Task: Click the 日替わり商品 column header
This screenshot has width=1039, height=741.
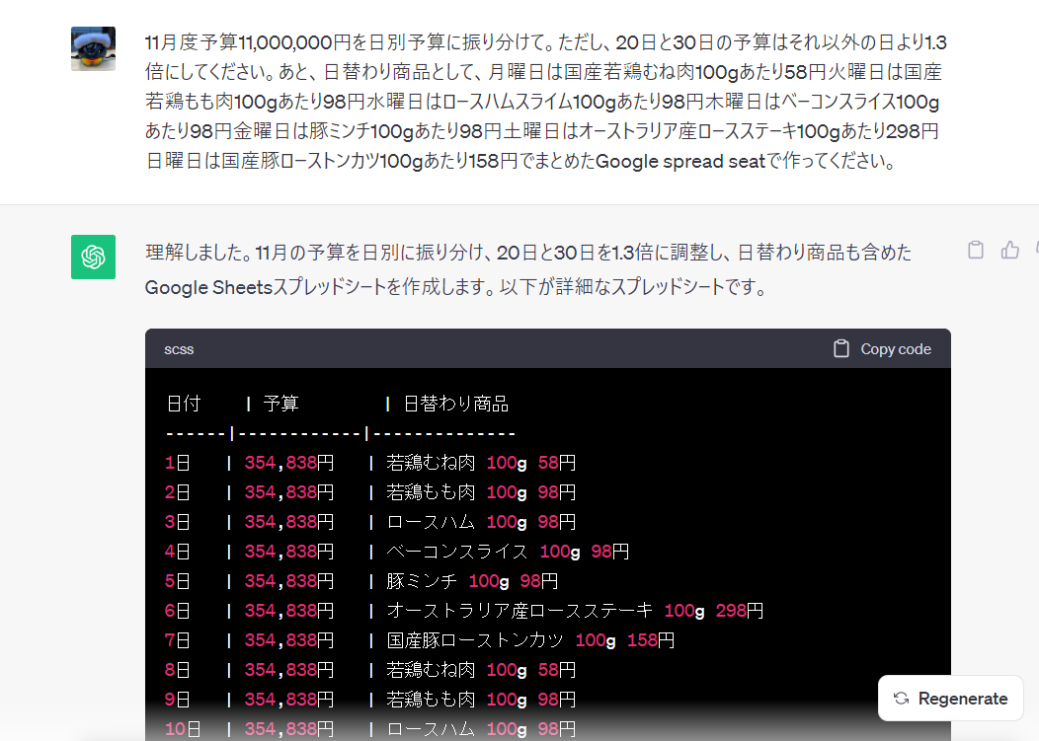Action: click(456, 404)
